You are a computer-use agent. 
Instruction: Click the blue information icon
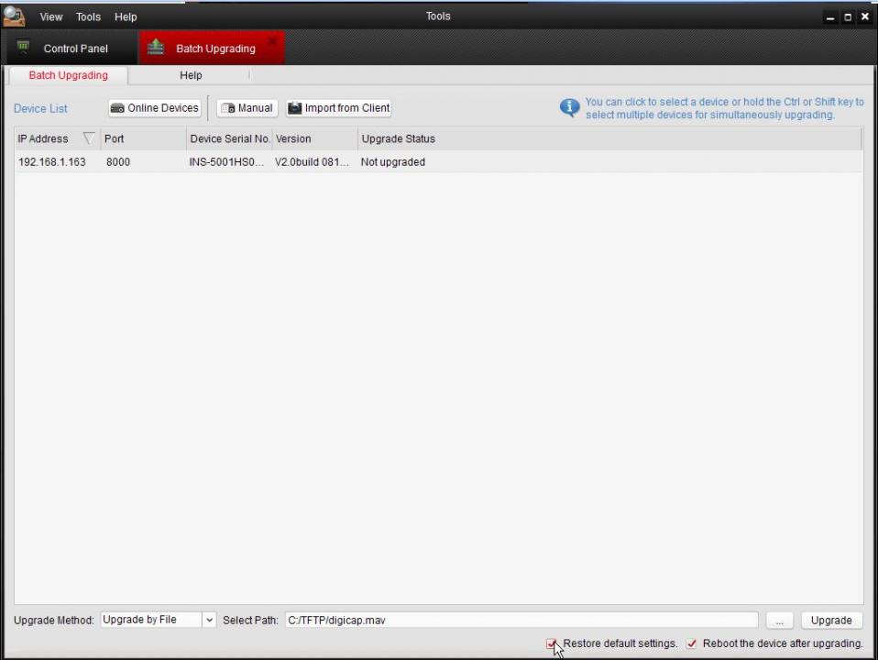coord(570,108)
